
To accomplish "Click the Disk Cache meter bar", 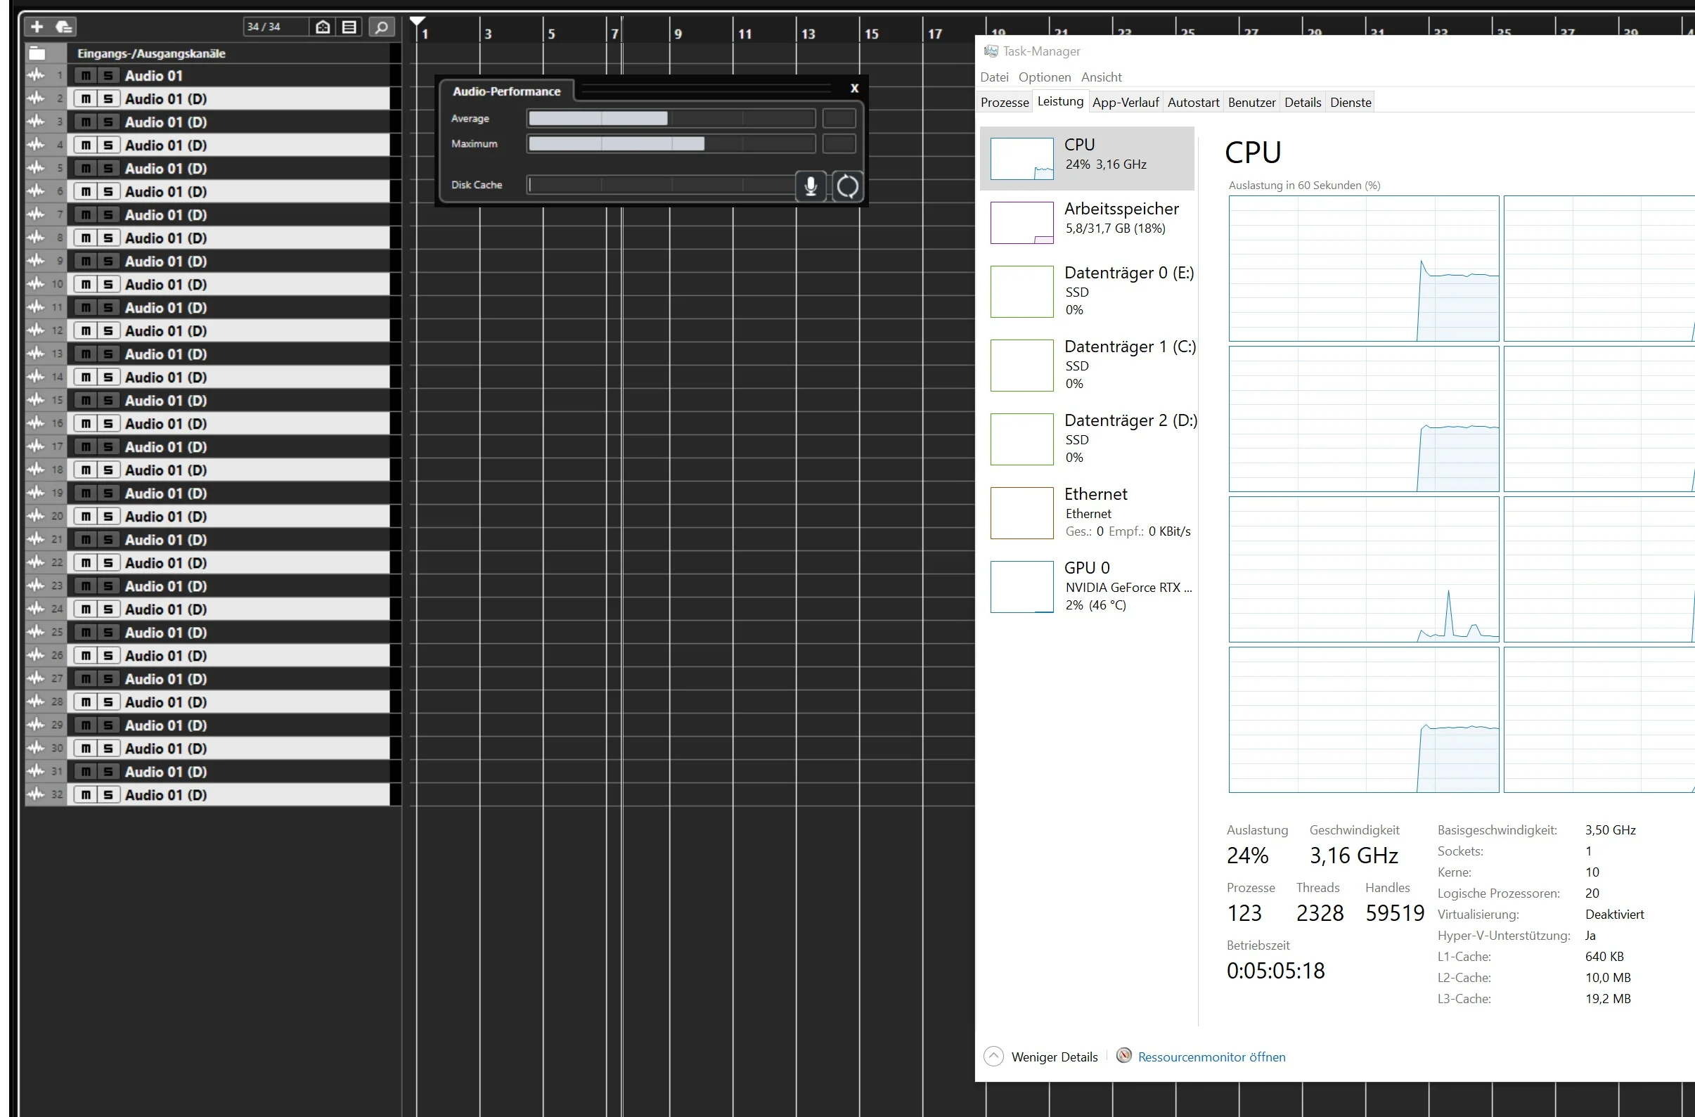I will 661,184.
